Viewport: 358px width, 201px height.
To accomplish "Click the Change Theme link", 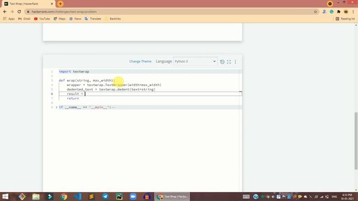I will [140, 61].
